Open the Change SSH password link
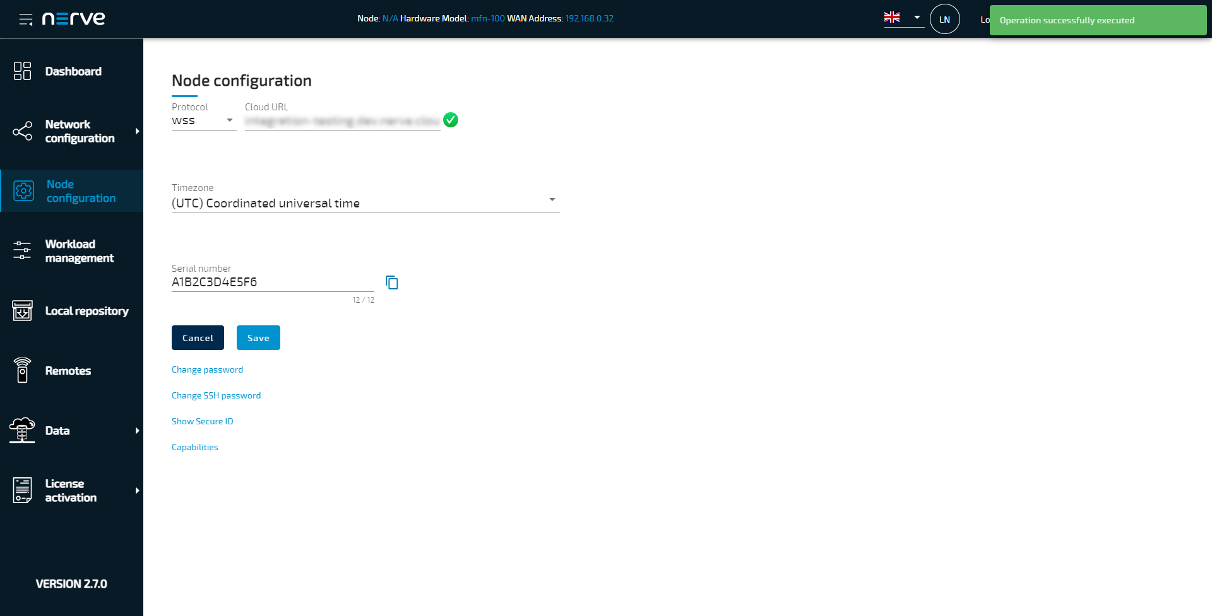This screenshot has height=616, width=1212. 216,395
